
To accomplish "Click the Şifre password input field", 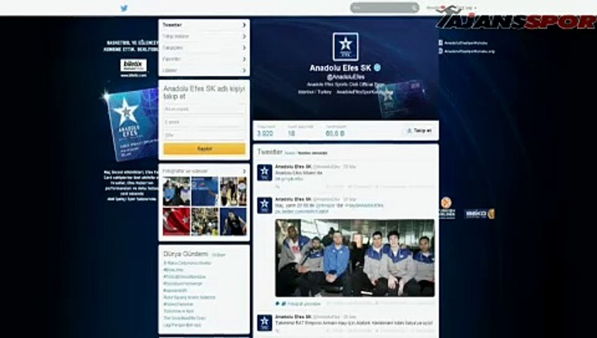I will (x=204, y=135).
